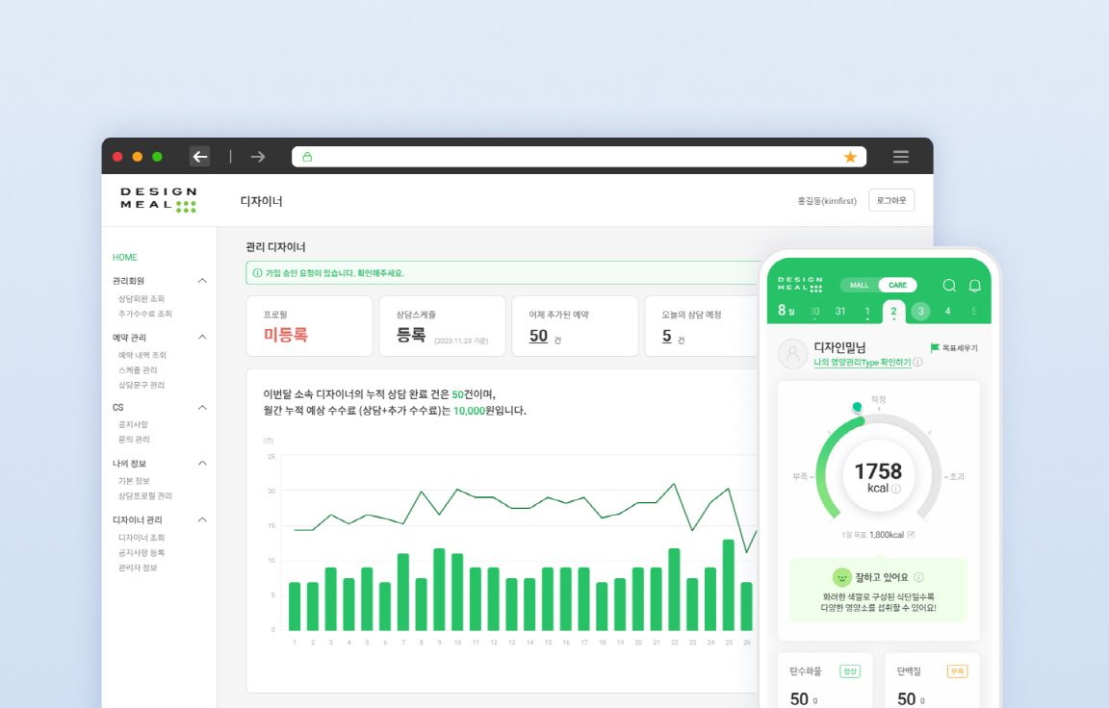Tap info icon next to 잘하고 있어요
This screenshot has width=1109, height=708.
click(918, 577)
